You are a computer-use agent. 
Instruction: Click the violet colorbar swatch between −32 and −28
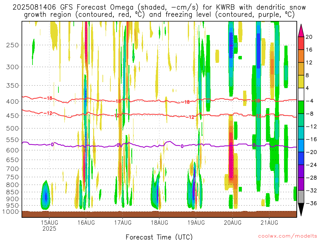301,184
